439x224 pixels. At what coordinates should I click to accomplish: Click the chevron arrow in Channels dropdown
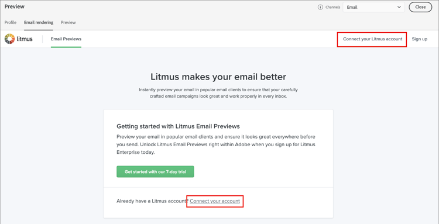click(399, 7)
